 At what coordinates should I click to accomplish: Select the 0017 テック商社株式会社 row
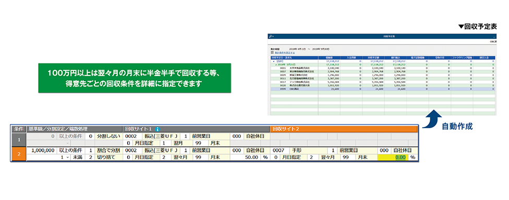(382, 82)
